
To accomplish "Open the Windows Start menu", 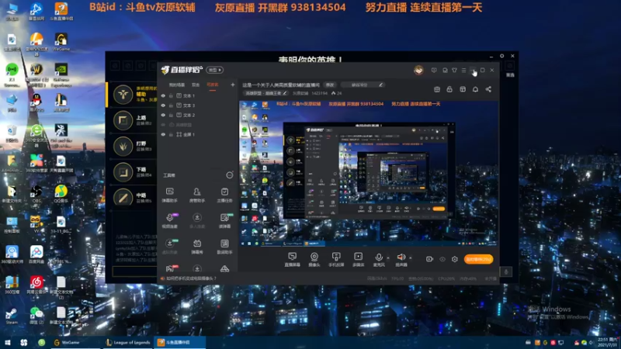I will point(8,342).
